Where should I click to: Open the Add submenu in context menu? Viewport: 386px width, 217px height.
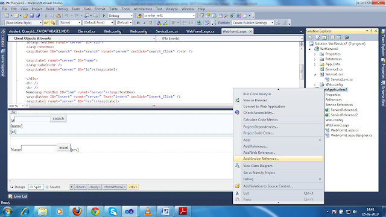(279, 140)
